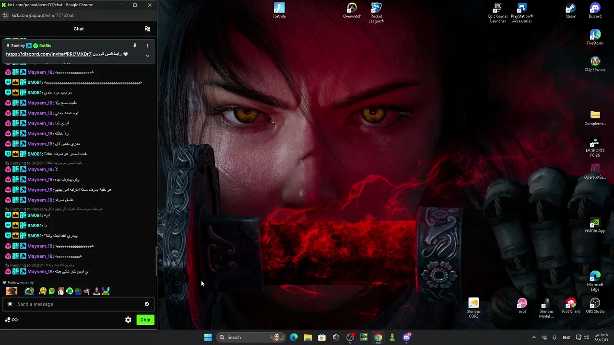Launch Epic Games Launcher shortcut
Screen dimensions: 614x345
498,12
